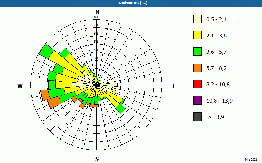
Task: Click the E compass label
Action: coord(174,86)
